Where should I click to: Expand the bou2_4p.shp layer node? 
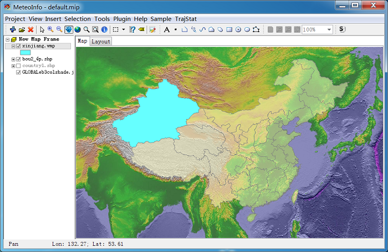coord(13,59)
